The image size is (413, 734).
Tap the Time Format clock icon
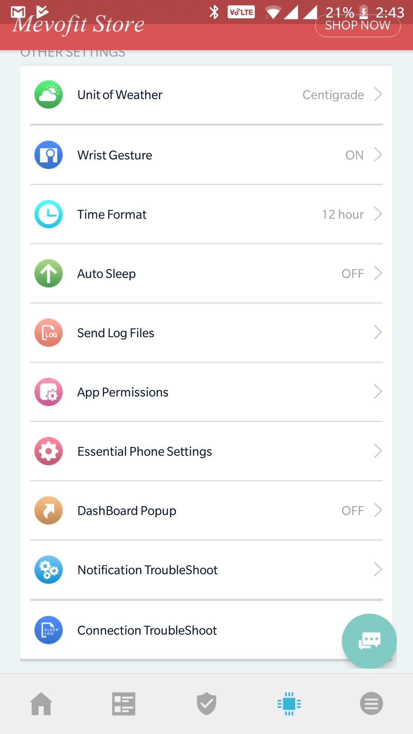click(49, 214)
